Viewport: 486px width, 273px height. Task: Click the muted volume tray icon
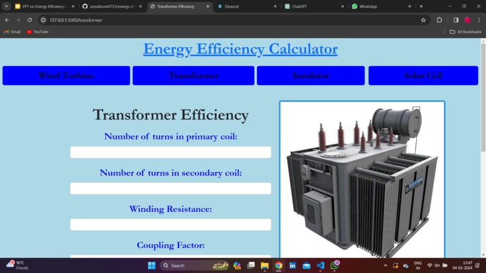[437, 266]
